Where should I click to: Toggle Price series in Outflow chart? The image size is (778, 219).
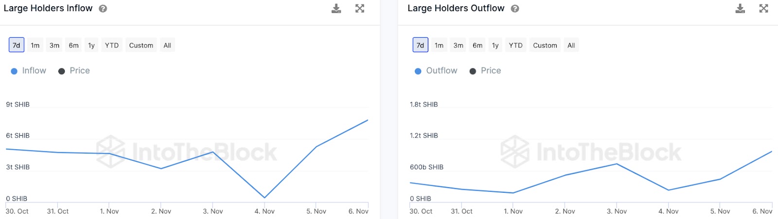pyautogui.click(x=485, y=71)
